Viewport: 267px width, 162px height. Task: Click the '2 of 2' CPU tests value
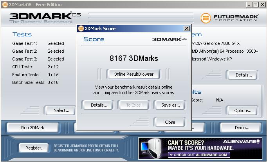pos(53,67)
